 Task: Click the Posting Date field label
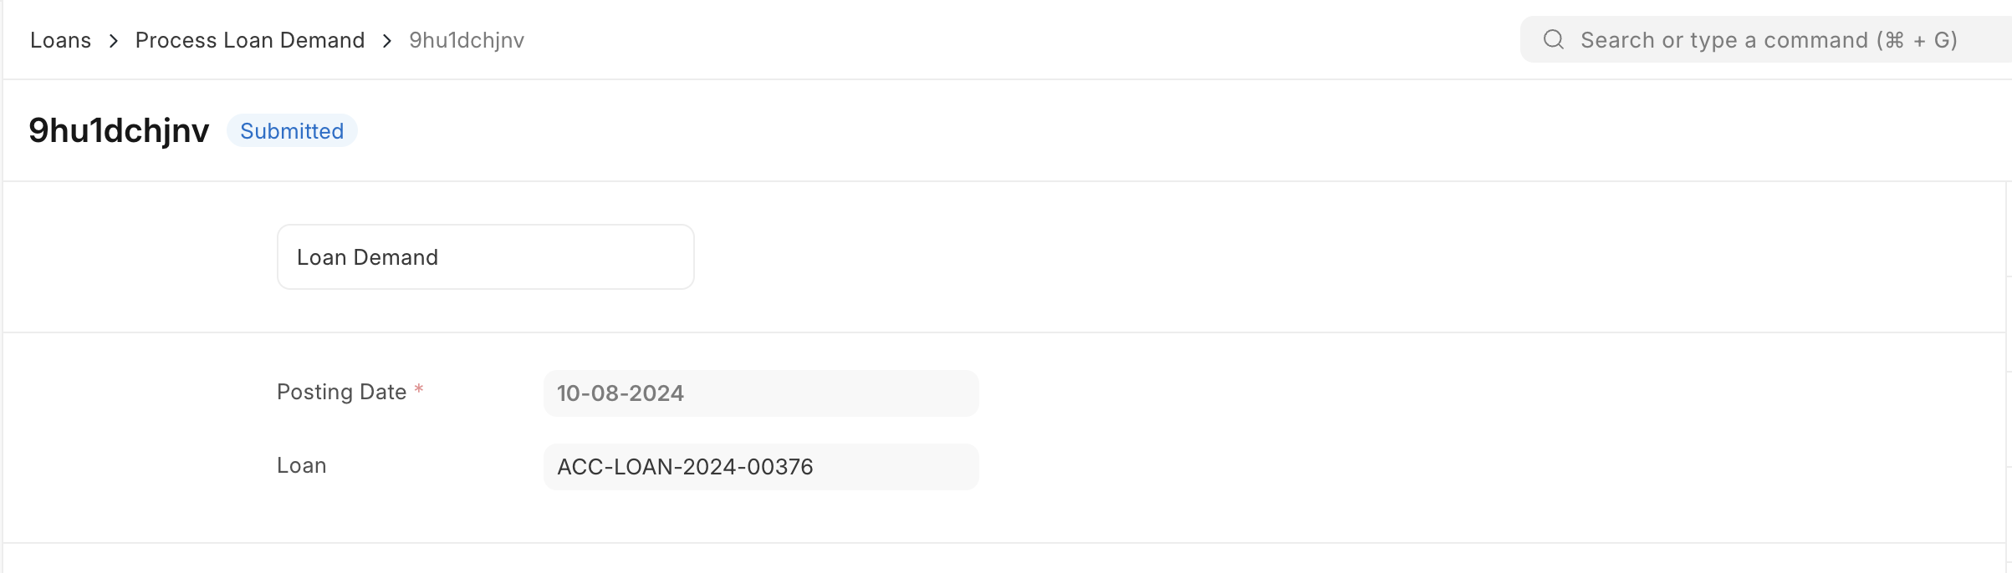point(341,392)
